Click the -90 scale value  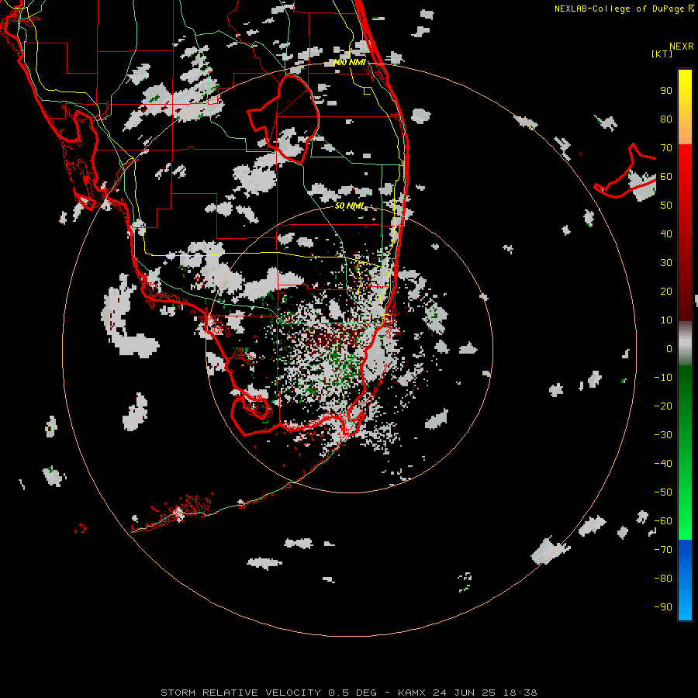663,607
